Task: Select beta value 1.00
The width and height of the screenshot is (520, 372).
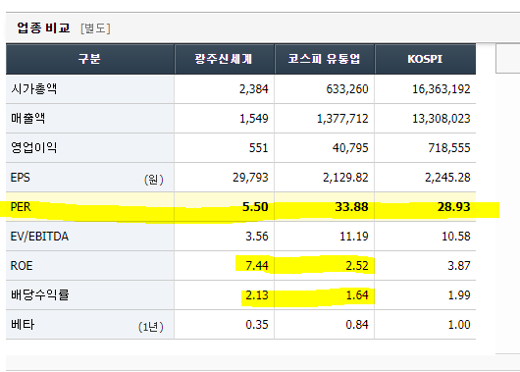Action: [459, 325]
